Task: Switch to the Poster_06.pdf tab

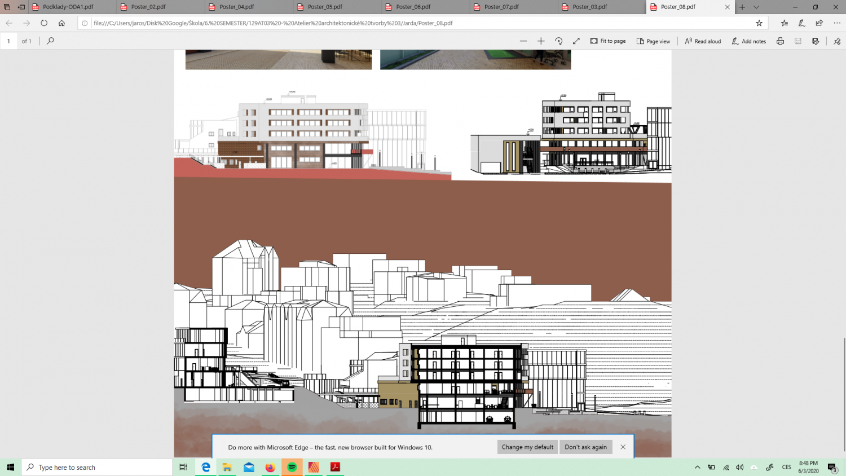Action: [426, 7]
